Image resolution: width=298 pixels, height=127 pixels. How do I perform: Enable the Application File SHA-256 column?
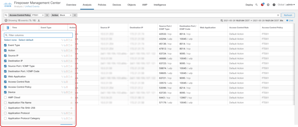tap(5, 108)
